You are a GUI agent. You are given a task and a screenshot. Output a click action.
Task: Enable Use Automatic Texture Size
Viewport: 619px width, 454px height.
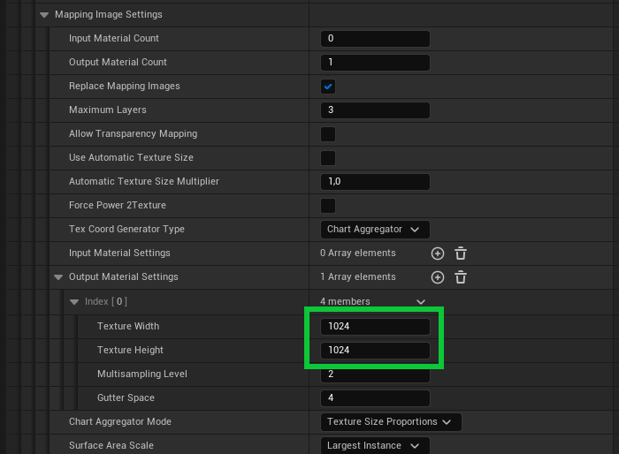[x=328, y=158]
